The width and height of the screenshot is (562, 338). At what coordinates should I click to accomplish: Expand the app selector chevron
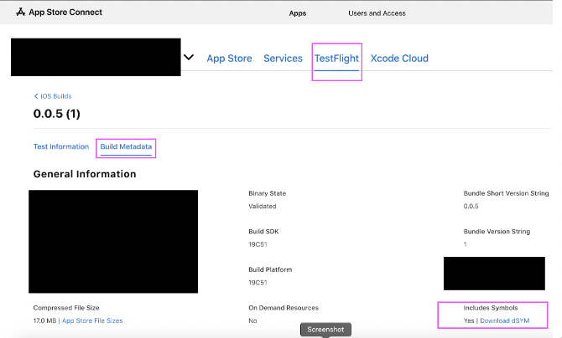pyautogui.click(x=189, y=57)
